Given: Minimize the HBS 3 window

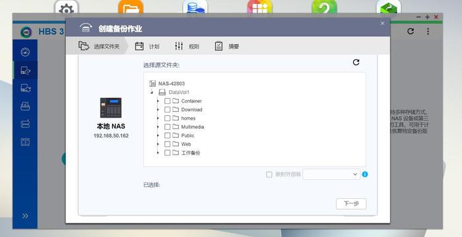Looking at the screenshot, I should [x=418, y=17].
